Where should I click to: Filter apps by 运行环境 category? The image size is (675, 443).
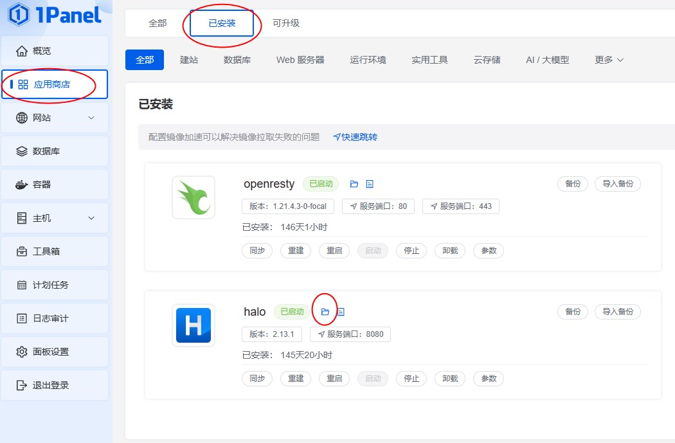click(x=368, y=60)
